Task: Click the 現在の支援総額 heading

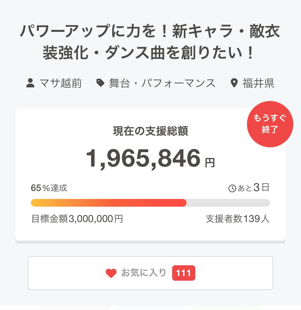Action: pos(150,131)
